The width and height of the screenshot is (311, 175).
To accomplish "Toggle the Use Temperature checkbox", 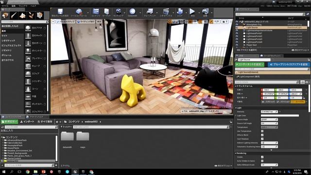I will (262, 131).
